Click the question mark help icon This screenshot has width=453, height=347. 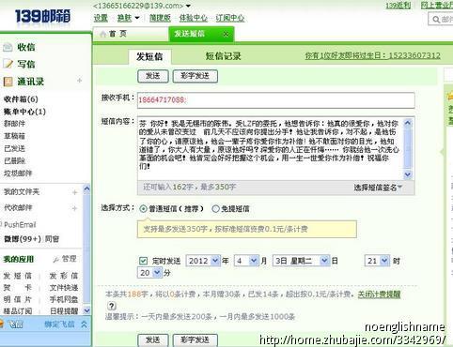tap(111, 306)
